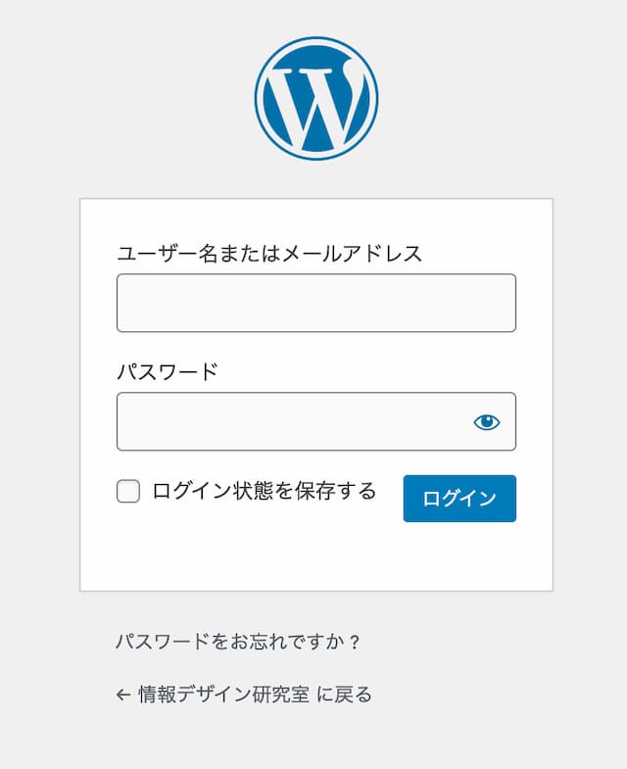This screenshot has width=627, height=769.
Task: Click the white W letter in logo
Action: 315,102
